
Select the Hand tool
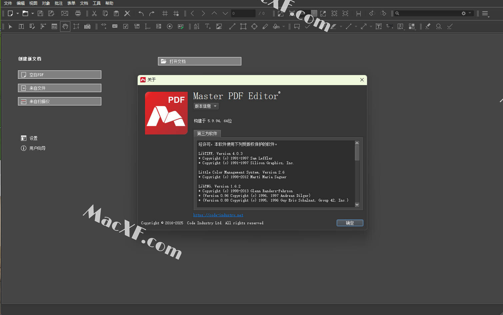[x=65, y=26]
